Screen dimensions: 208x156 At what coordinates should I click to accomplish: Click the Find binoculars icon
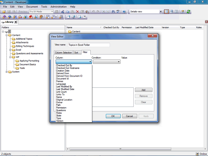(113, 12)
